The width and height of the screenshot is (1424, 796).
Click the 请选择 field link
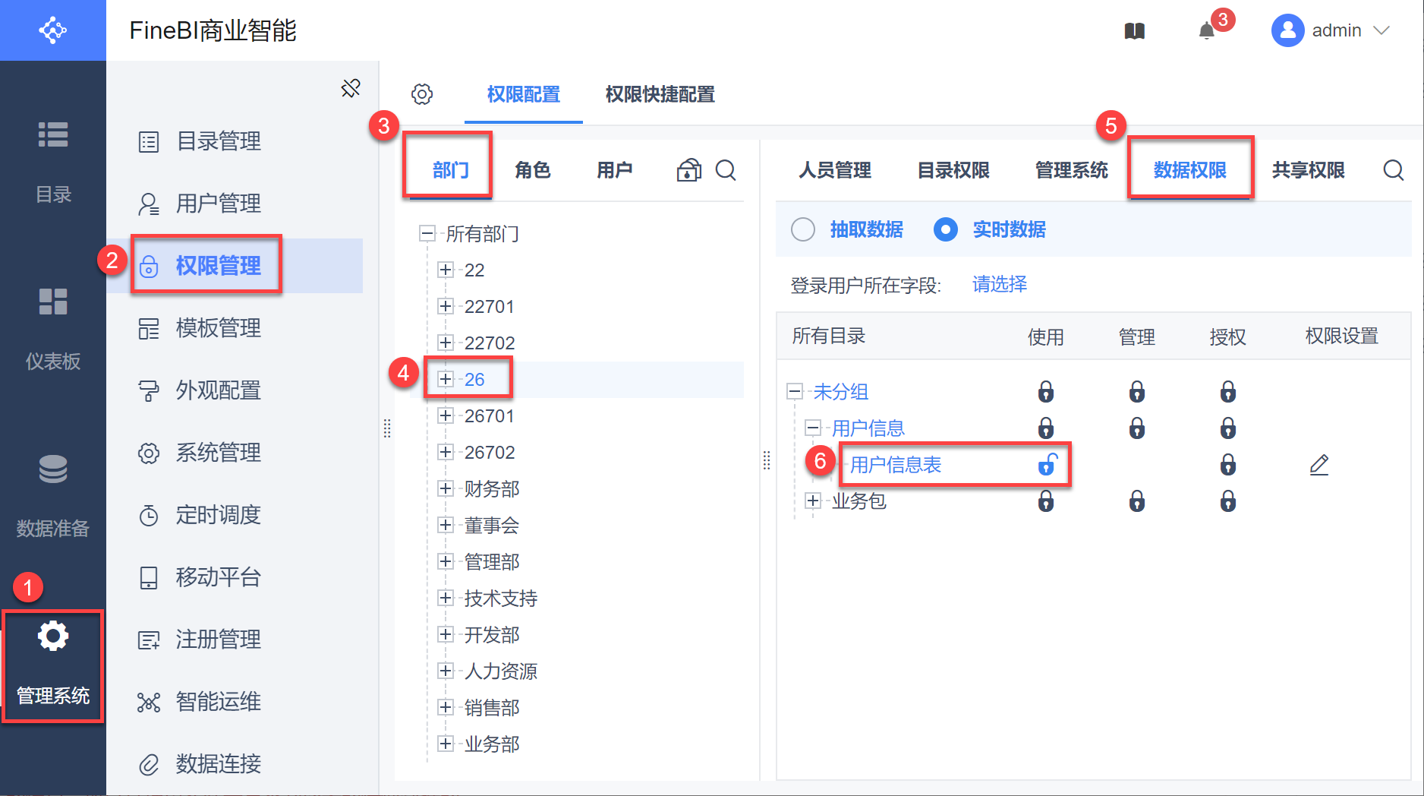(1000, 285)
